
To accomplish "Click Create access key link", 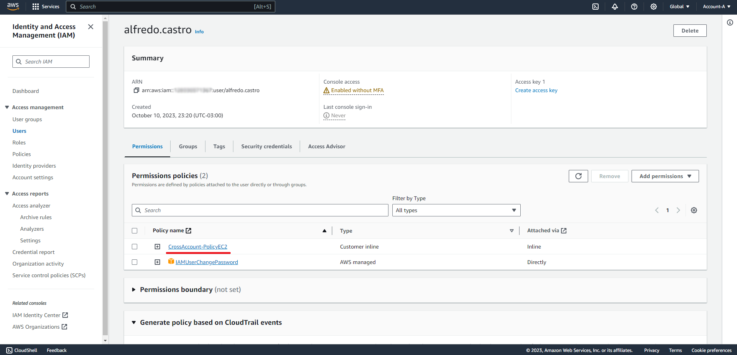I will (536, 90).
